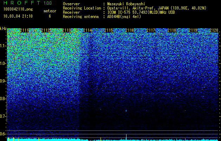
Task: Click the 2119 time marker
Action: click(193, 30)
